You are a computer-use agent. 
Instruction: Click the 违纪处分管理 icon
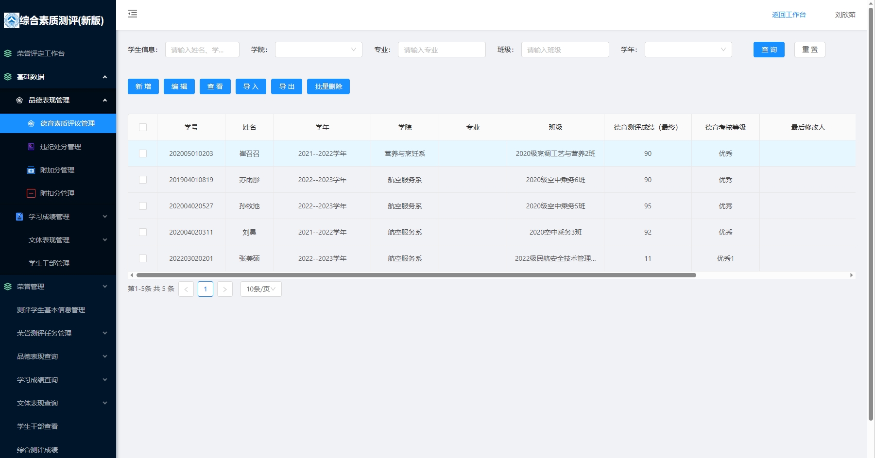[31, 147]
